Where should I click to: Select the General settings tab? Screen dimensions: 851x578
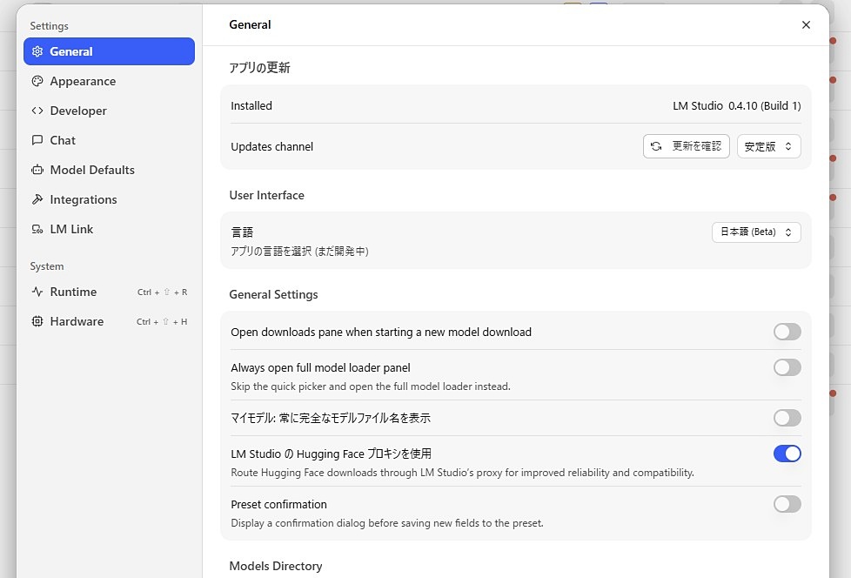(x=109, y=51)
